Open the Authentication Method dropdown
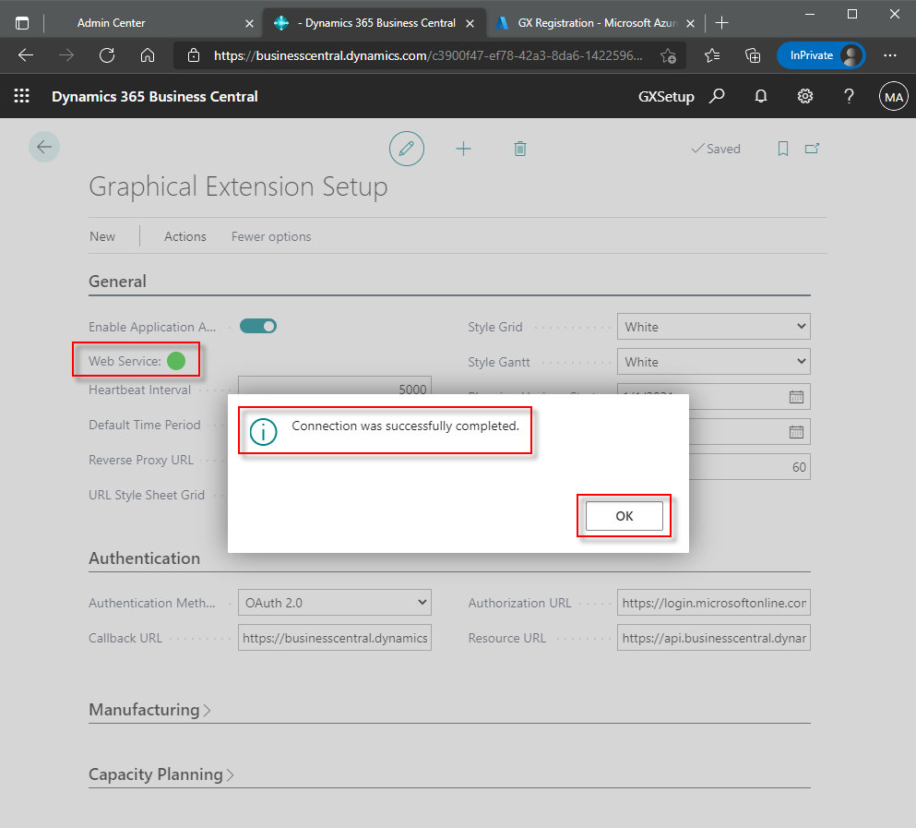 334,603
